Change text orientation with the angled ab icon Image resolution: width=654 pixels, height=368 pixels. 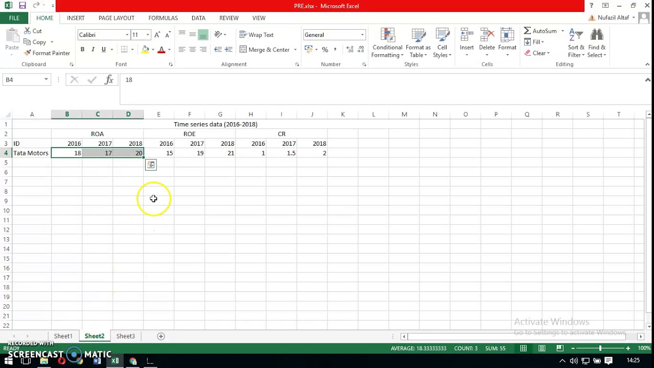[218, 35]
